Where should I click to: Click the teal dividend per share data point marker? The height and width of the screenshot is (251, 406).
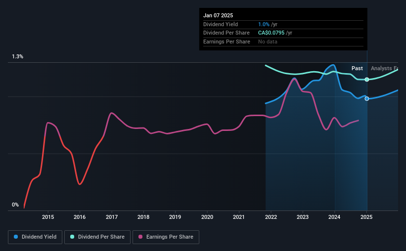(x=367, y=80)
